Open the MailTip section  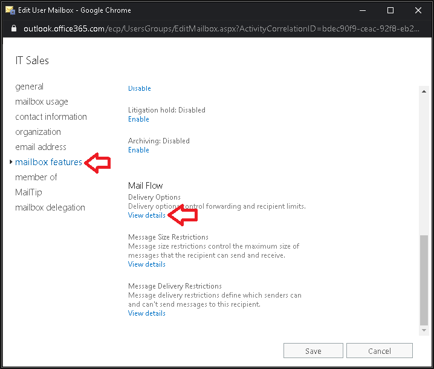28,192
